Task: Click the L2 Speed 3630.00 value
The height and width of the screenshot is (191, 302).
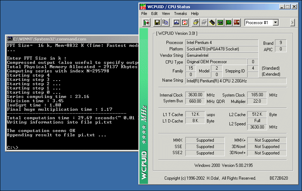Action: 257,127
